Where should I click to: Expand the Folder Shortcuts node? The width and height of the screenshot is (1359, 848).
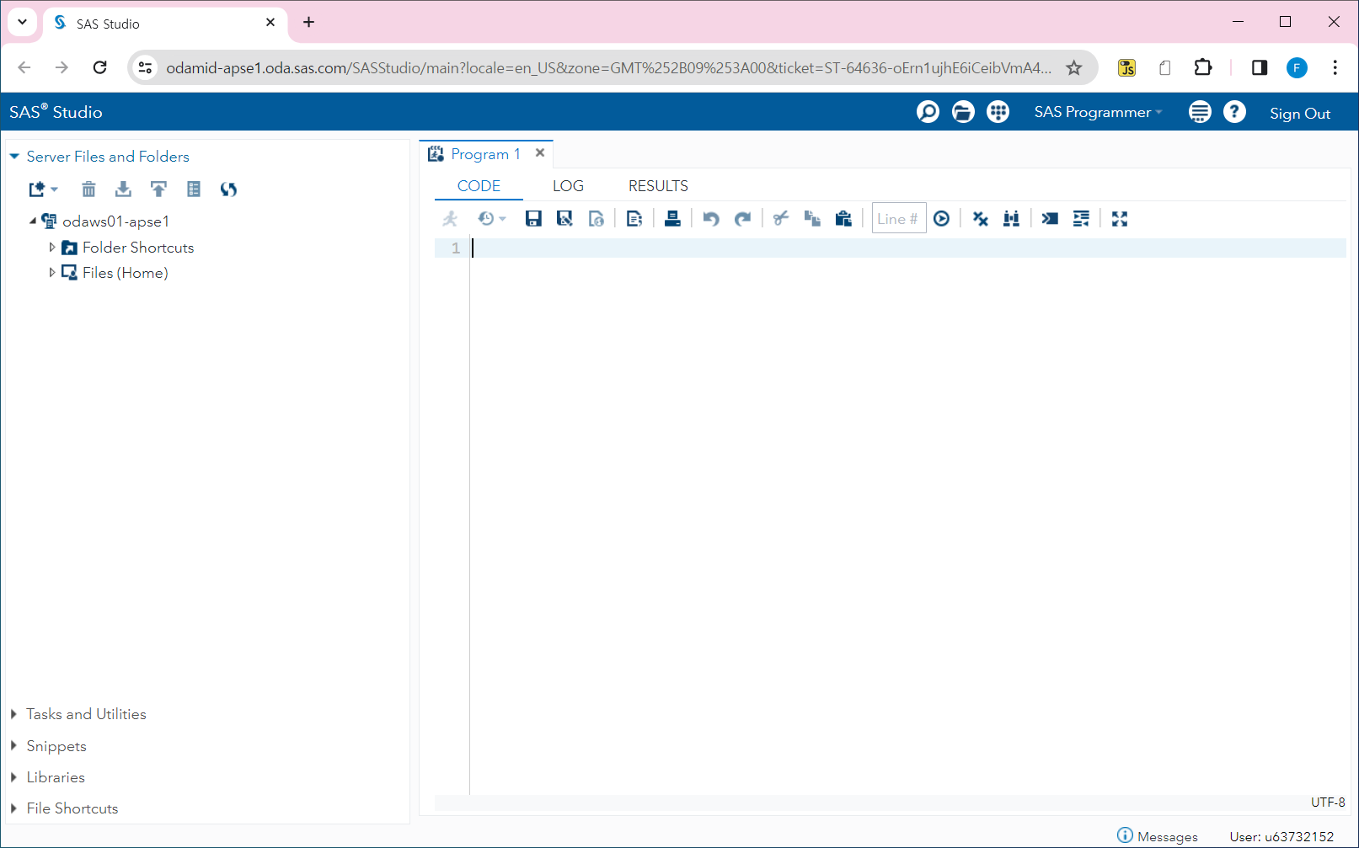(x=52, y=248)
